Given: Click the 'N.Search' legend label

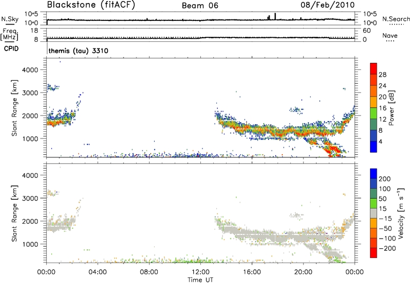Looking at the screenshot, I should point(396,19).
